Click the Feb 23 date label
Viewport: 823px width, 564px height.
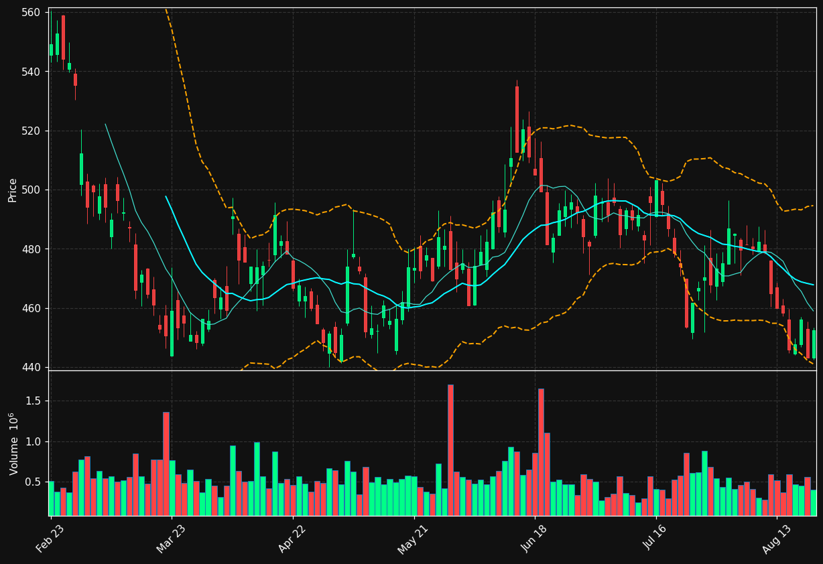[50, 537]
